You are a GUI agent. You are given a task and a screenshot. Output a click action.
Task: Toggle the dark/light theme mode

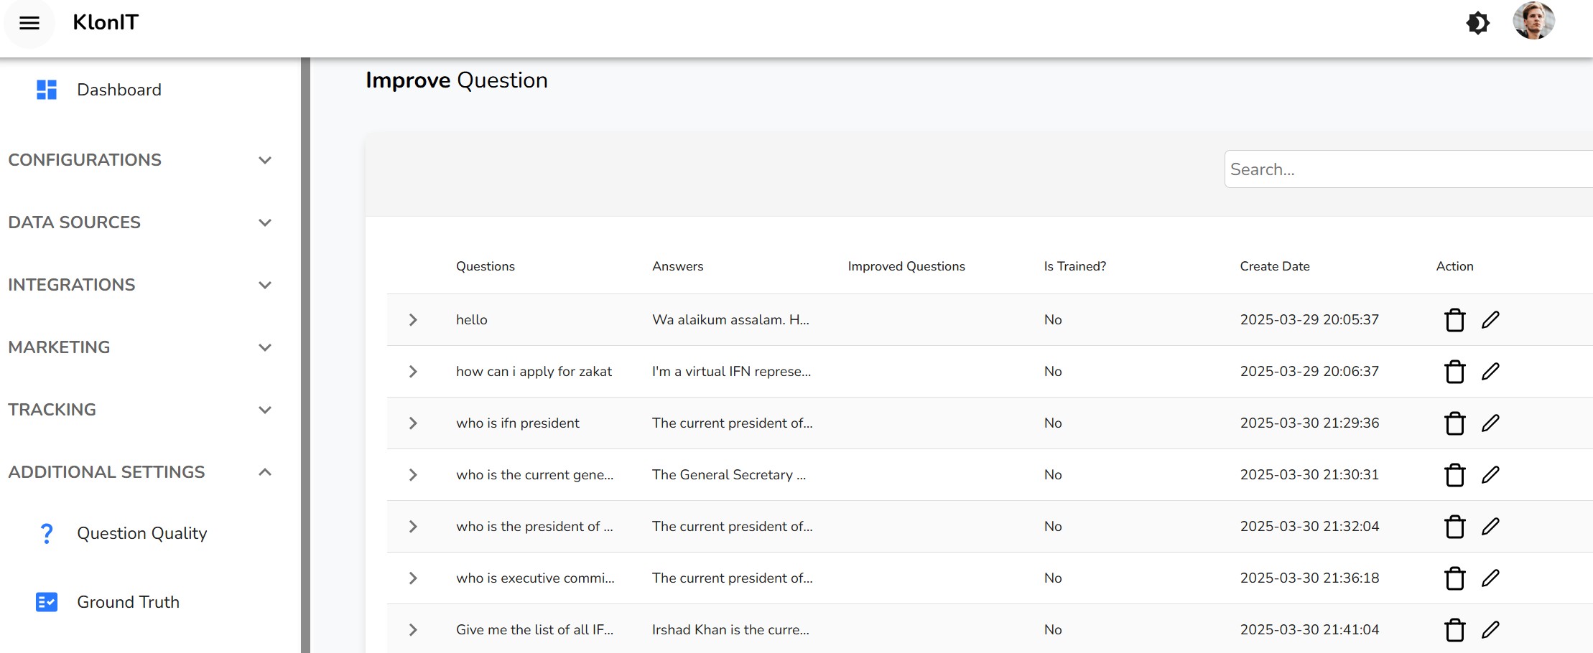1477,23
